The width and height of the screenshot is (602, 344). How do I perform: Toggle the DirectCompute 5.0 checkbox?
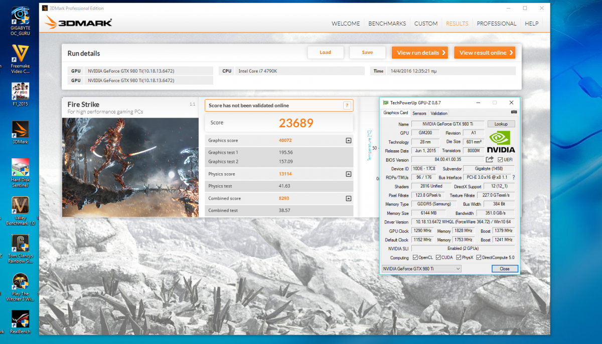click(x=479, y=257)
